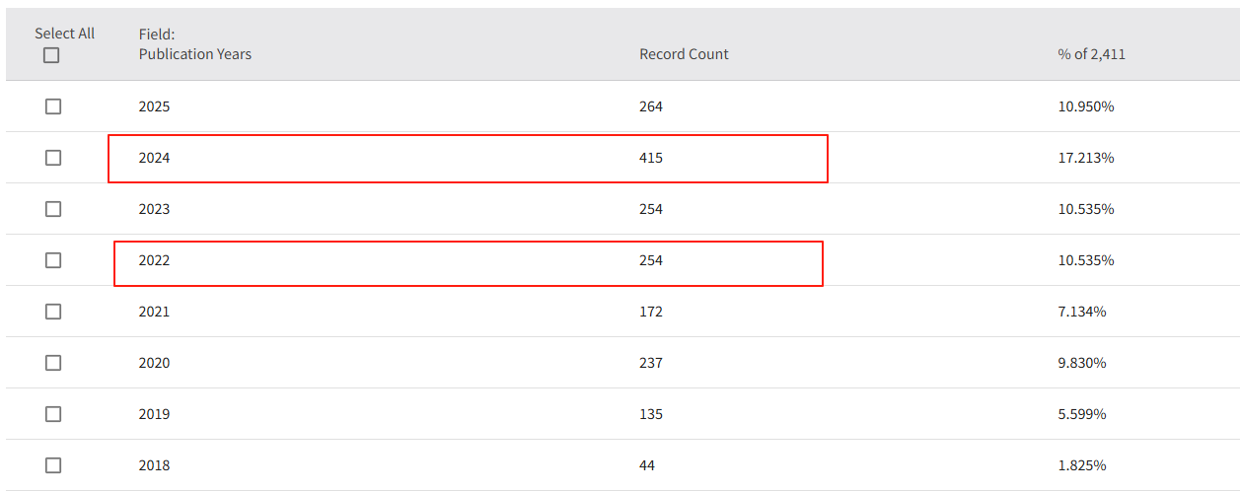This screenshot has width=1240, height=492.
Task: Click record count 264 for 2025
Action: [x=651, y=106]
